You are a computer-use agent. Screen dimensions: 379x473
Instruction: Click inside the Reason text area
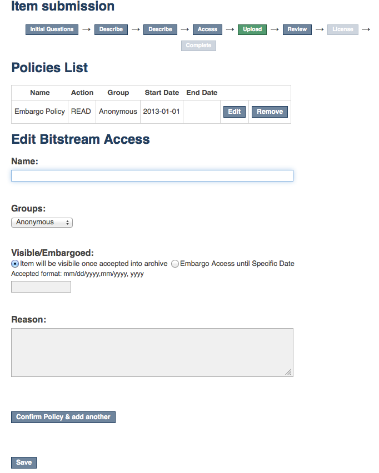[x=152, y=353]
